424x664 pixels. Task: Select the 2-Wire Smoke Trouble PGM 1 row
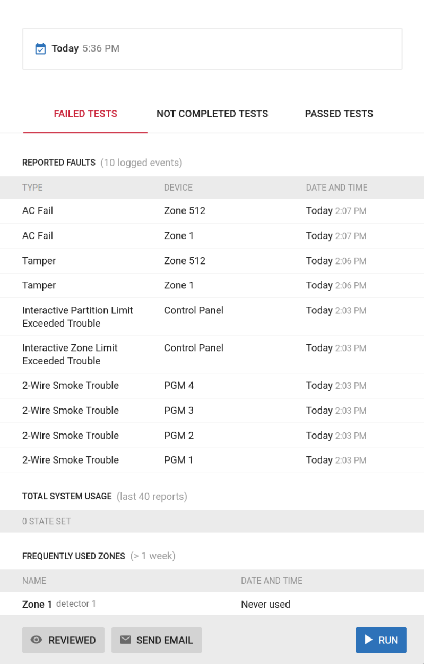coord(212,460)
